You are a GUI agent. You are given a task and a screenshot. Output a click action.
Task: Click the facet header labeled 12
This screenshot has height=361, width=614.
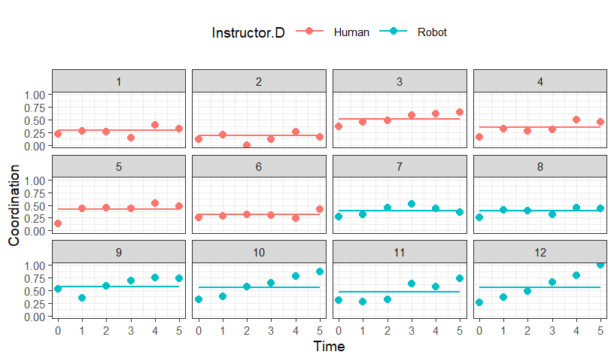point(540,252)
